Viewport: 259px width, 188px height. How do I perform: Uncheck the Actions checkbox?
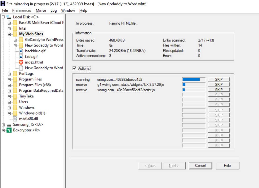coord(74,68)
